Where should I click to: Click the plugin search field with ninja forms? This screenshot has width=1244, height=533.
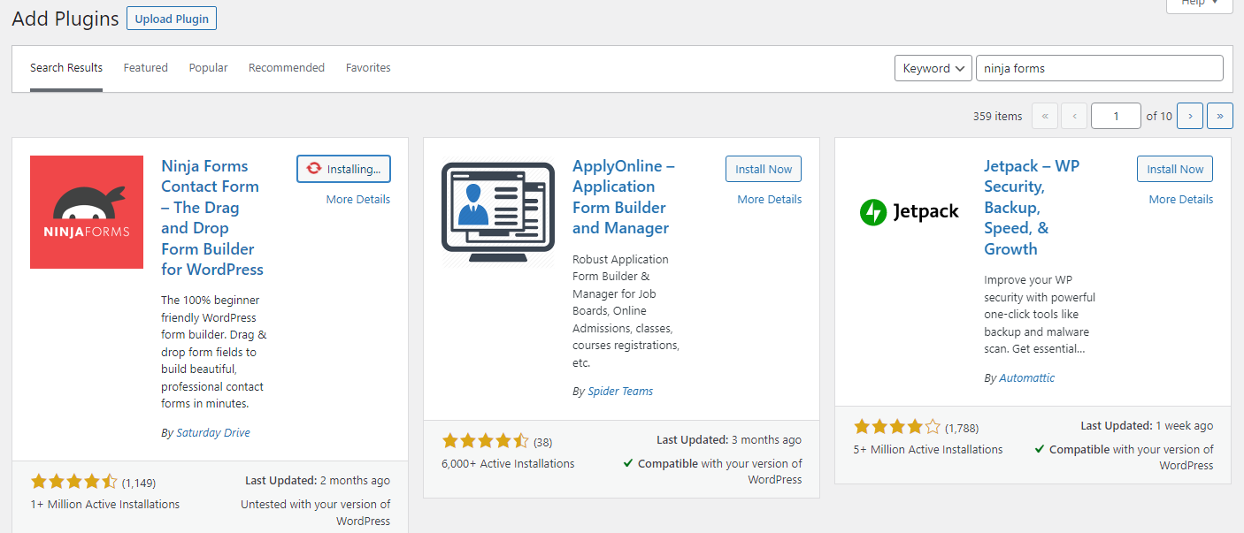[1100, 68]
